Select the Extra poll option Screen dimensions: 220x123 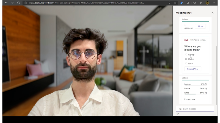[x=186, y=63]
